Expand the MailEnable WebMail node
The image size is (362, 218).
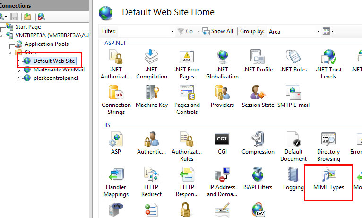click(x=19, y=70)
